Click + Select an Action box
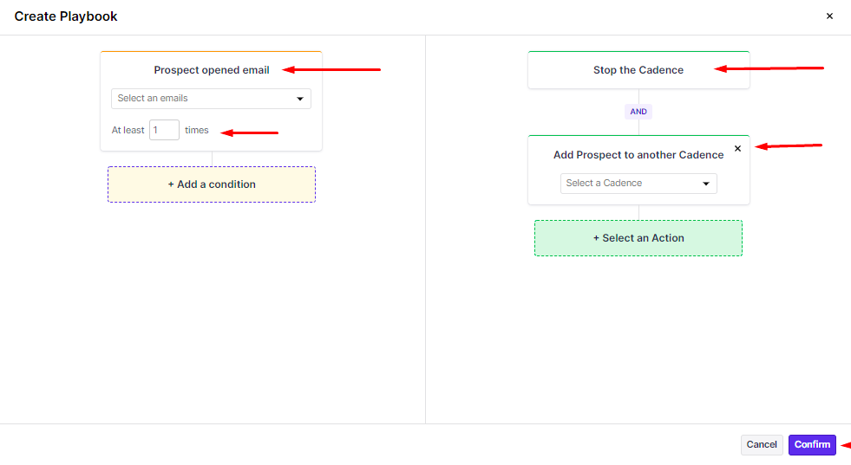This screenshot has height=465, width=851. point(638,238)
